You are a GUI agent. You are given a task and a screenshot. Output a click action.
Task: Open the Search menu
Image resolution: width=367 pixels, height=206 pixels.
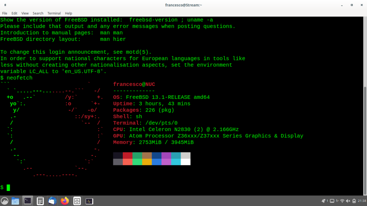38,13
